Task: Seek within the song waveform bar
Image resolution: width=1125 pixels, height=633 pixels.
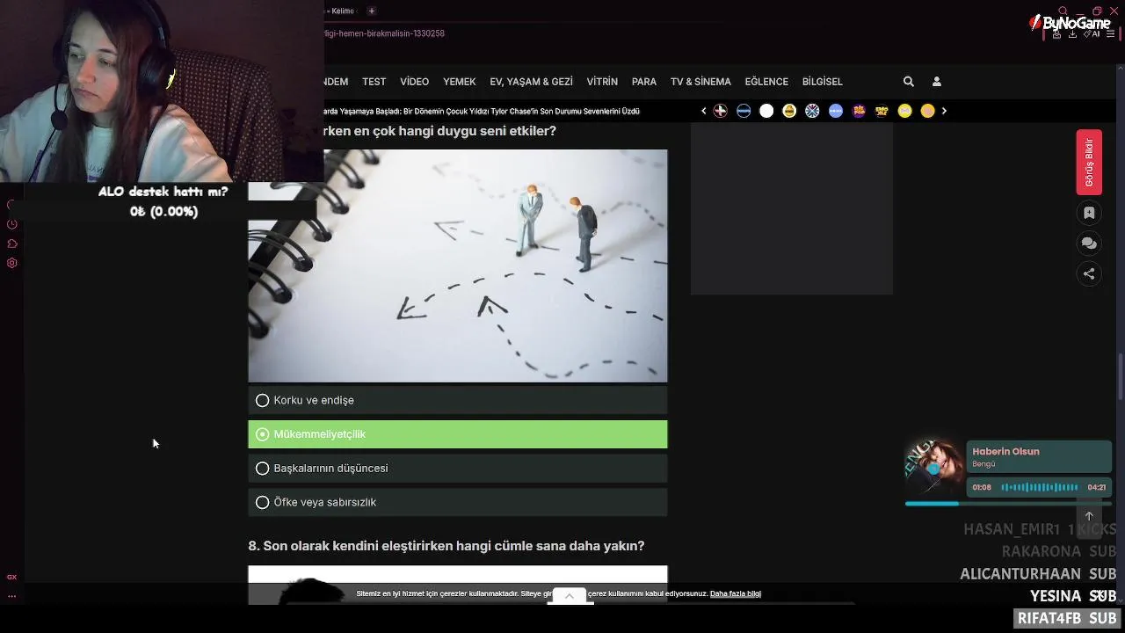Action: click(x=1040, y=487)
